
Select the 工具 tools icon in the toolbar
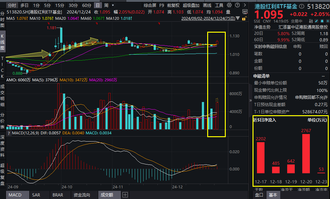[219, 5]
